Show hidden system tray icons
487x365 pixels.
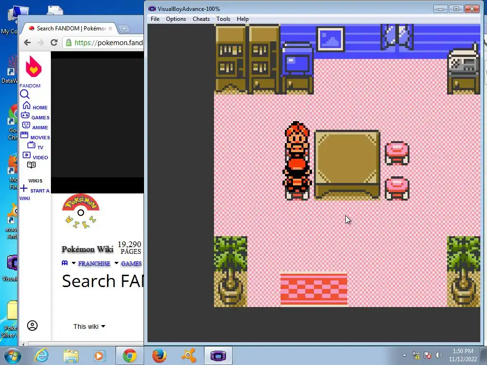coord(404,355)
